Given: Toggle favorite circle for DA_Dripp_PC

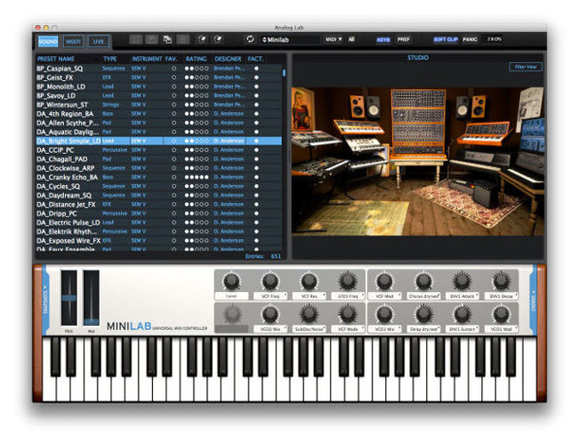Looking at the screenshot, I should click(x=174, y=214).
